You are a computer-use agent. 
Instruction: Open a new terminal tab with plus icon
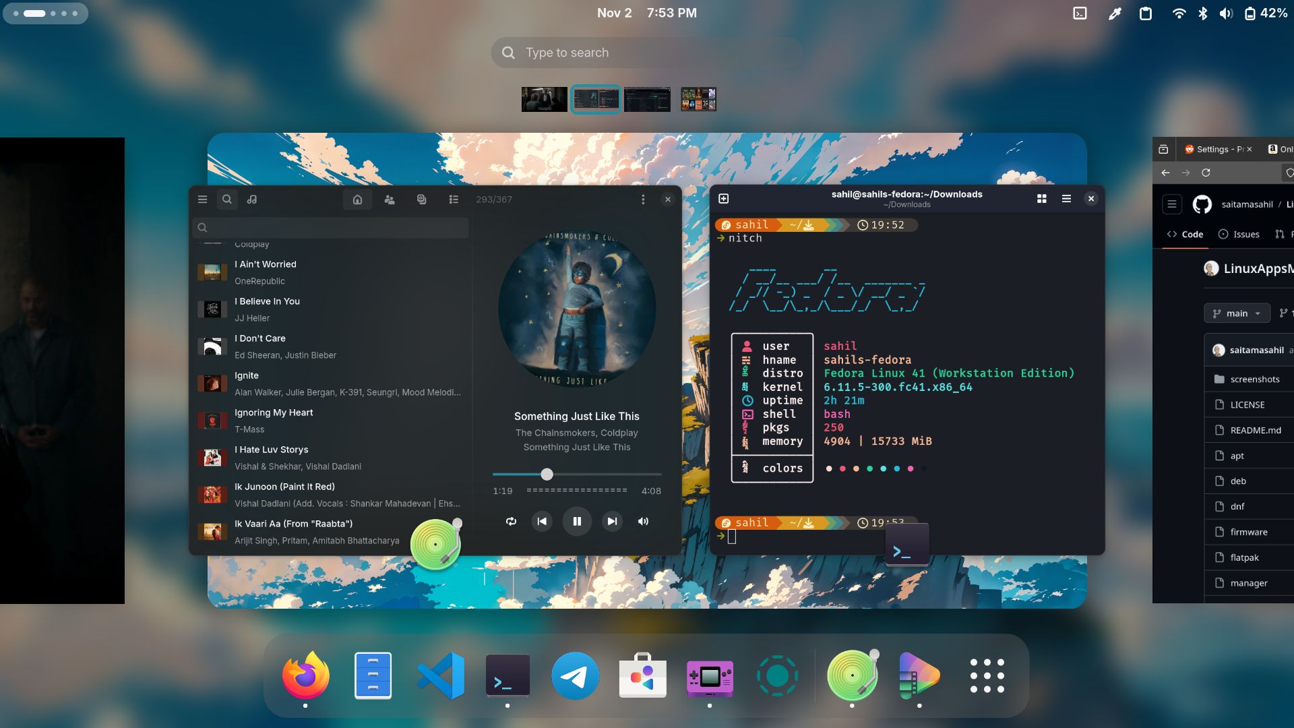point(724,198)
